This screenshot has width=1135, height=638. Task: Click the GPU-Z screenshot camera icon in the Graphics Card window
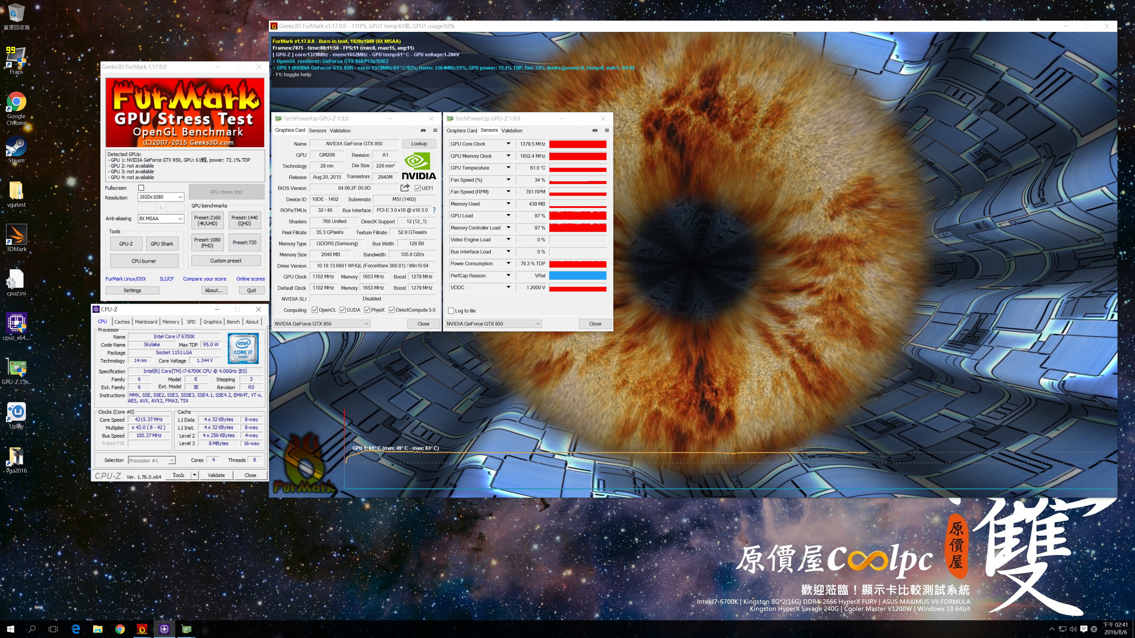(423, 130)
